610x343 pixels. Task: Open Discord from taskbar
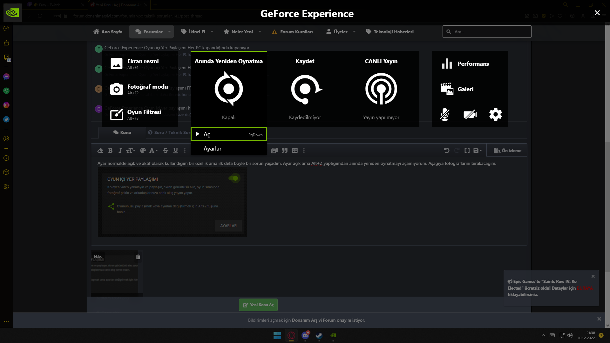coord(305,335)
